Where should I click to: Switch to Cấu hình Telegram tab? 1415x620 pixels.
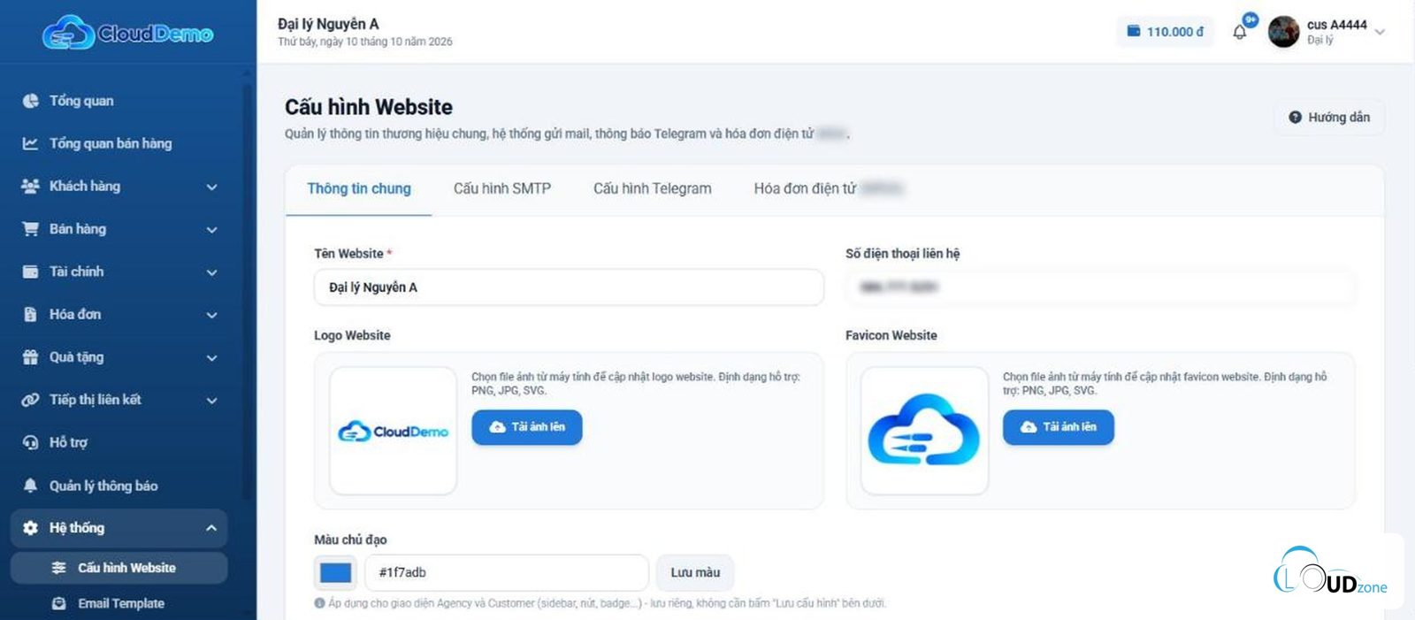point(653,188)
